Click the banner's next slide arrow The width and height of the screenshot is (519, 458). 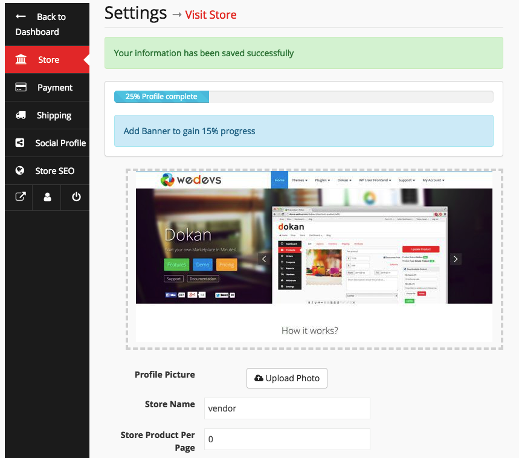[456, 259]
